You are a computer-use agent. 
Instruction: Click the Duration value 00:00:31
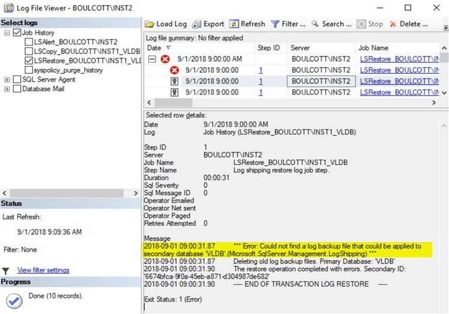216,178
